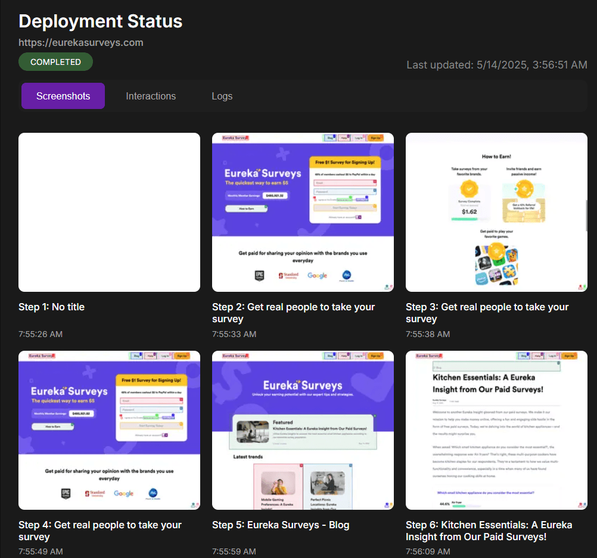
Task: Click the Step 2 title caption text
Action: click(x=293, y=313)
